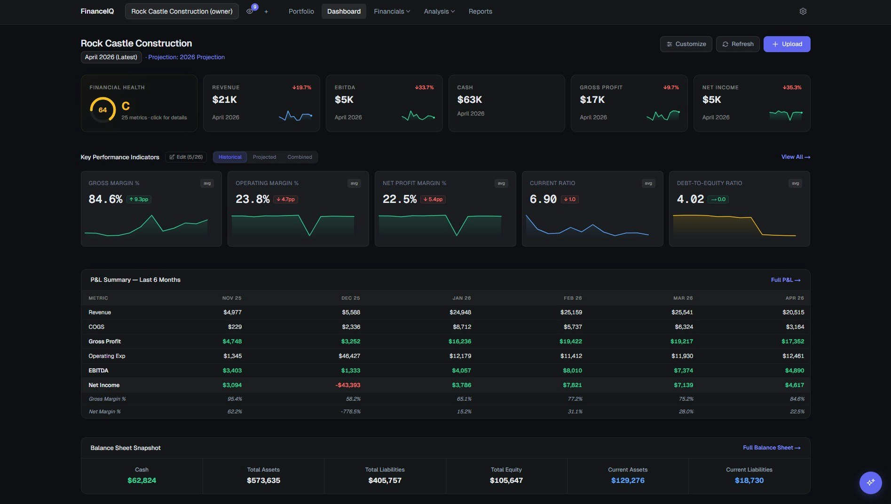Screen dimensions: 891x504
Task: Open the settings gear
Action: (803, 11)
